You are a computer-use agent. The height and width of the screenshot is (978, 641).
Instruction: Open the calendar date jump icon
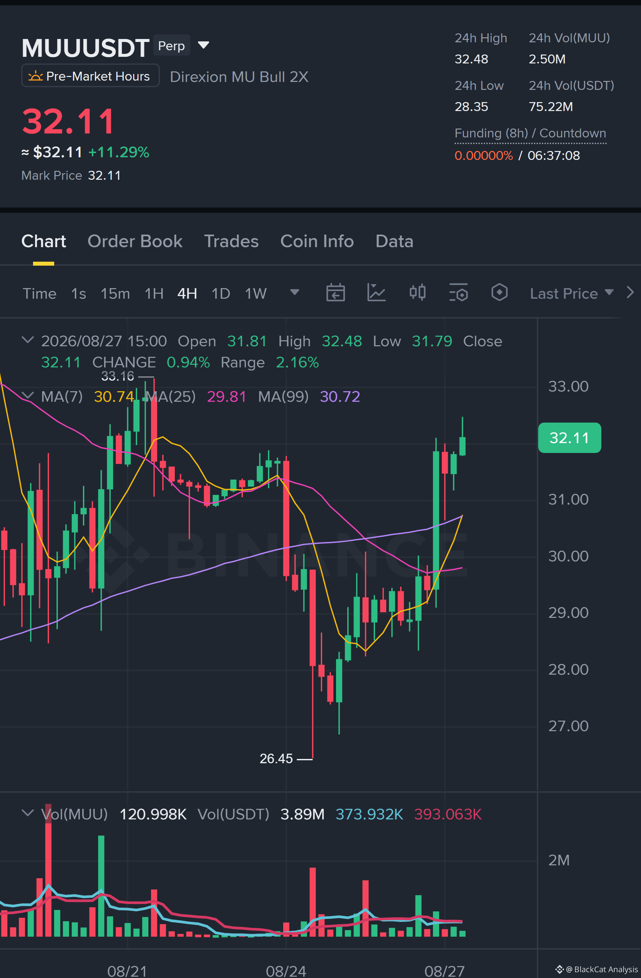[335, 293]
